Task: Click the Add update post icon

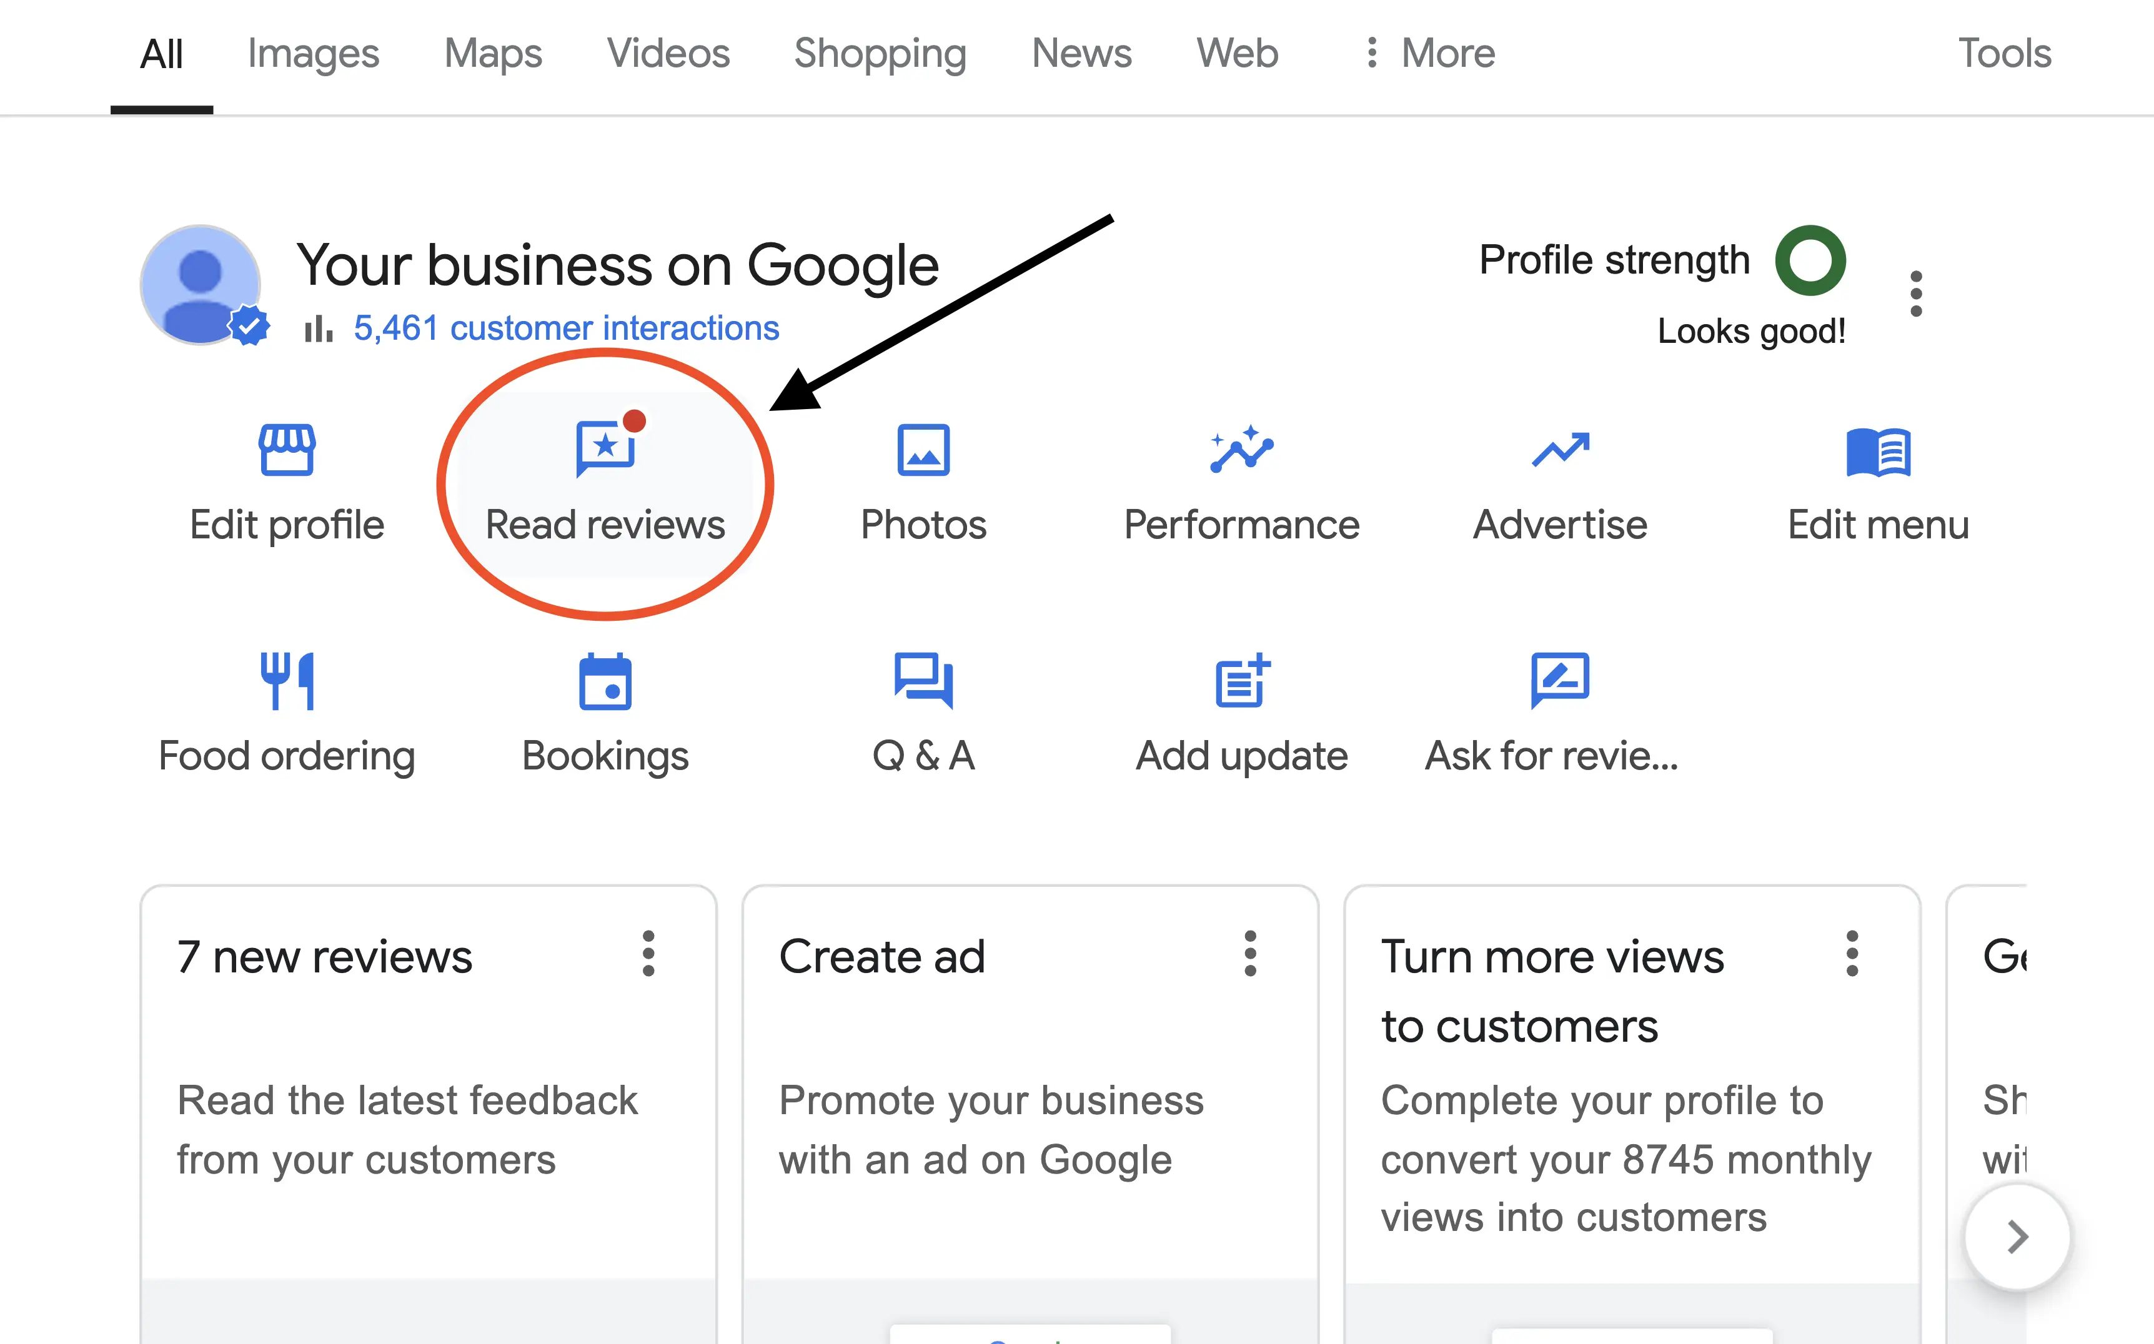Action: click(1241, 682)
